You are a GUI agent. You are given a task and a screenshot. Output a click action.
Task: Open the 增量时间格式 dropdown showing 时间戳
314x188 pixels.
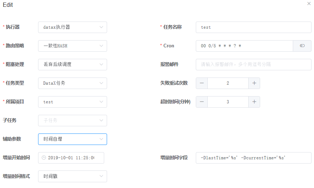(73, 176)
